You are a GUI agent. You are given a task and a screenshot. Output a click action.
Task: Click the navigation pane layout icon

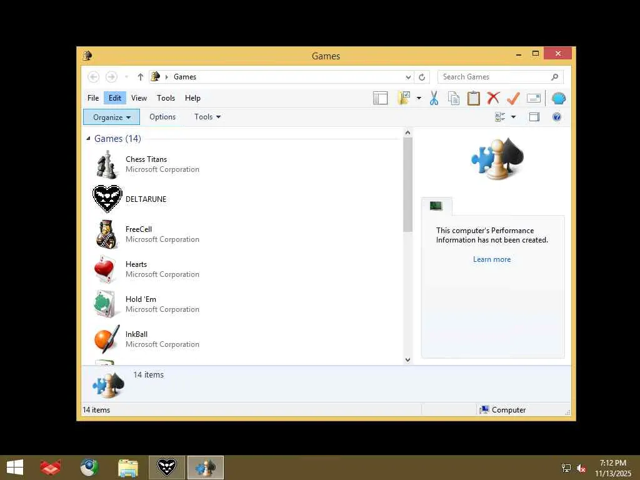(380, 98)
